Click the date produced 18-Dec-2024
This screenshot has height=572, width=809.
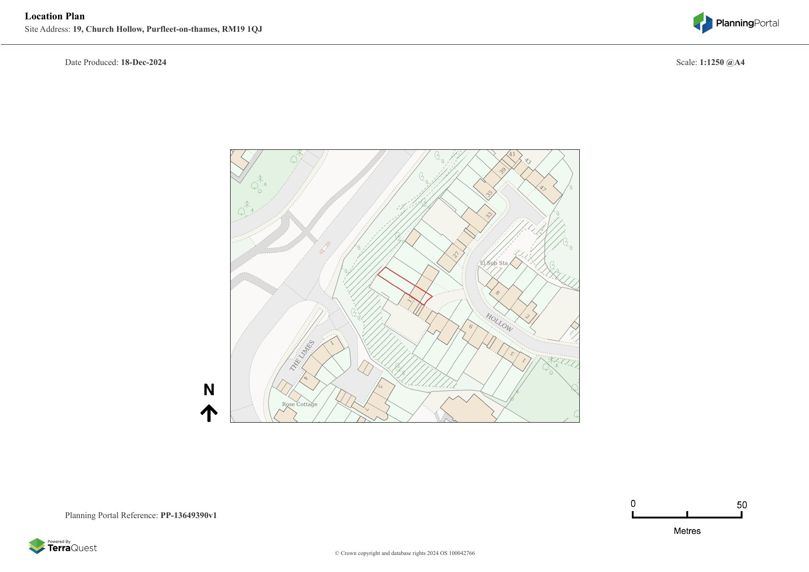pos(143,62)
